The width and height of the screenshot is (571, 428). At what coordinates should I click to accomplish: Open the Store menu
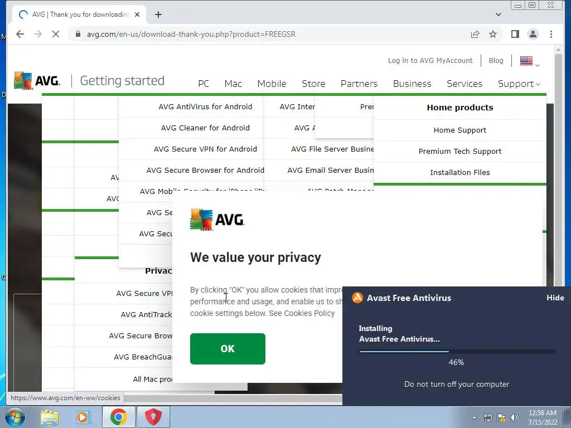pos(313,84)
